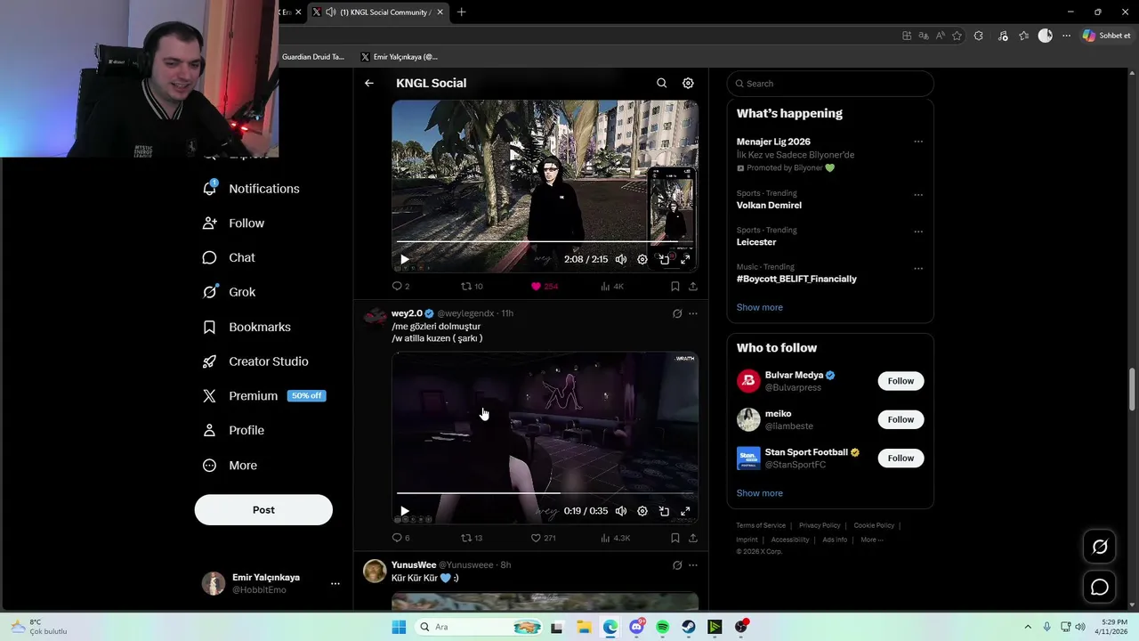Enter fullscreen on the 2:15 video
Screen dimensions: 1139x641
click(685, 260)
